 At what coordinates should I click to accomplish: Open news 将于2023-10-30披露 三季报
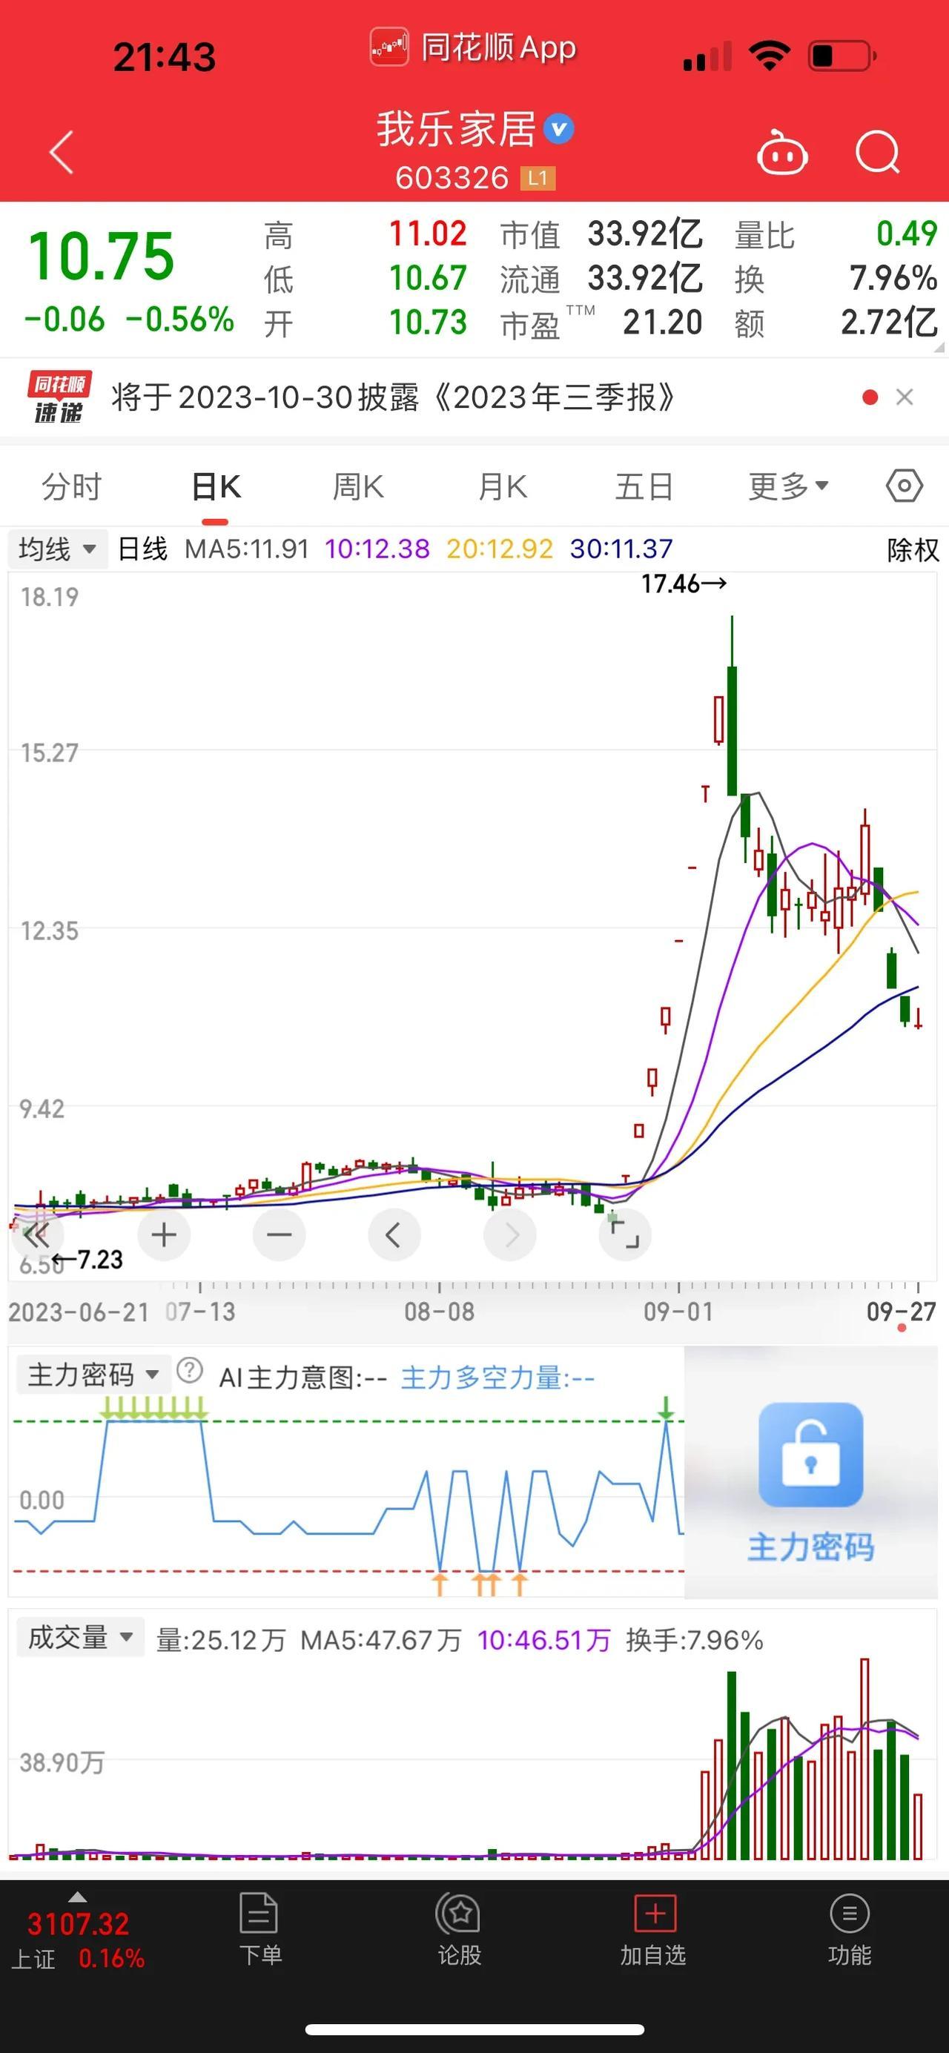pos(394,397)
